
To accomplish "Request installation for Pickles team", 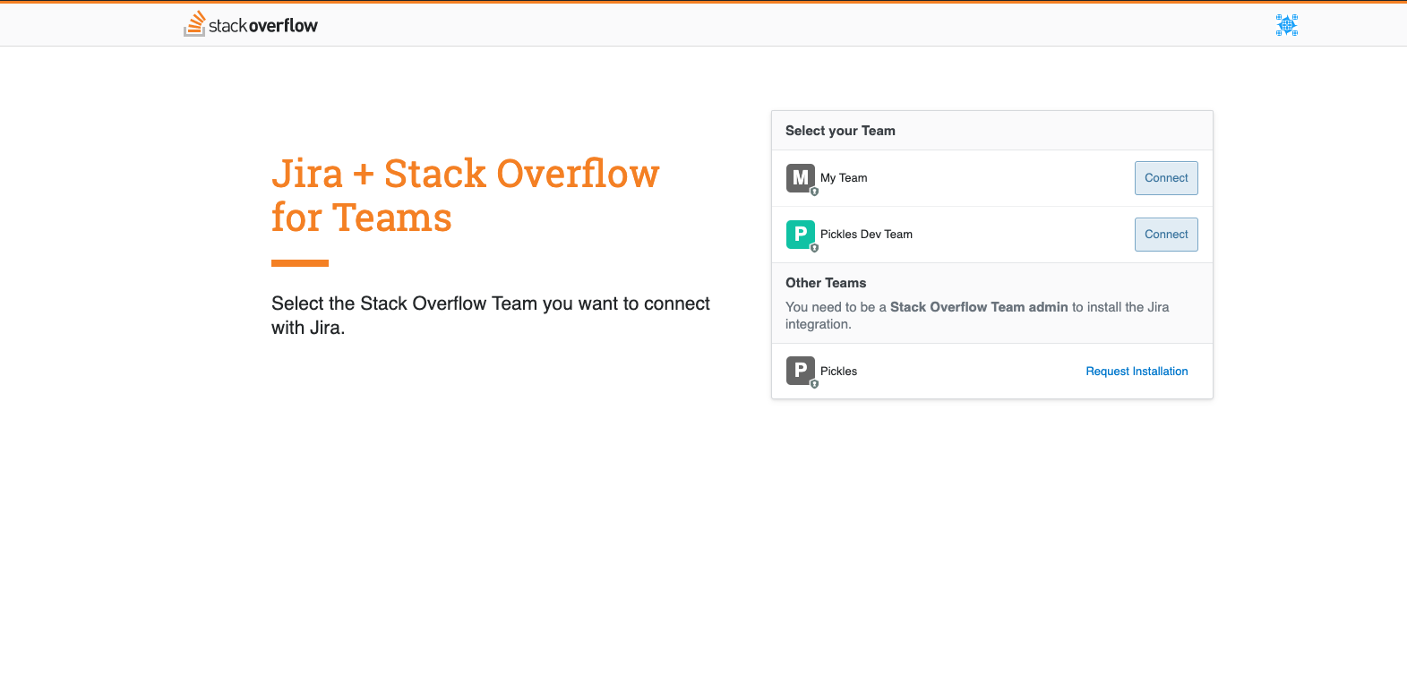I will click(1137, 372).
